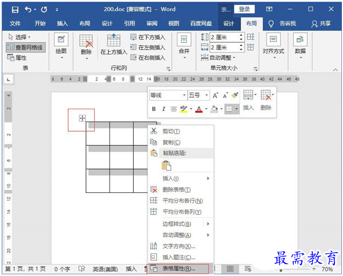Open the 对齐方式 alignment dropdown
Viewport: 343px width, 276px height.
[x=273, y=46]
